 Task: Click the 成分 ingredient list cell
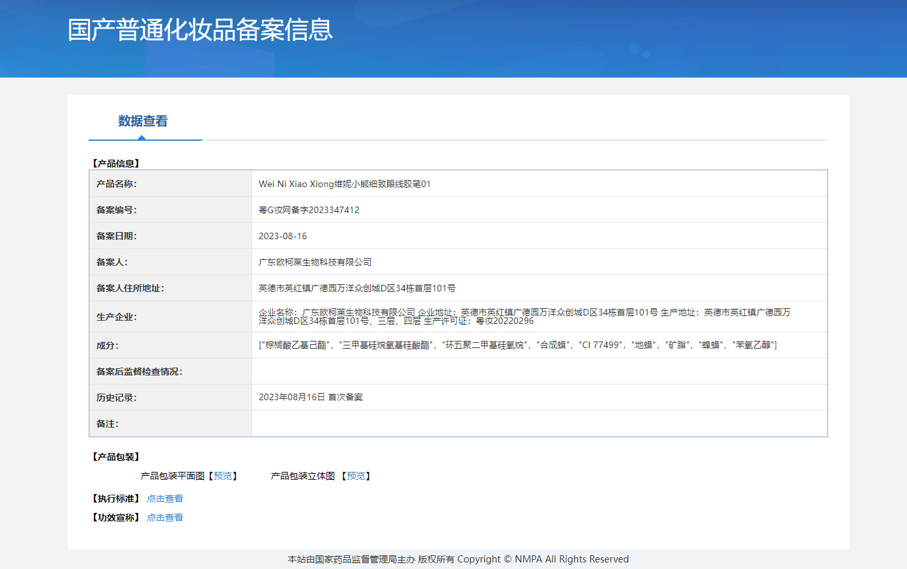(x=540, y=345)
